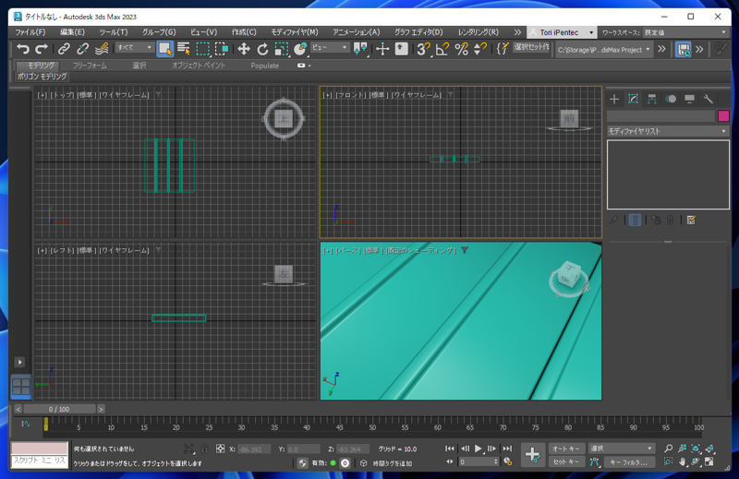Activate the Select and Rotate tool

pyautogui.click(x=262, y=49)
